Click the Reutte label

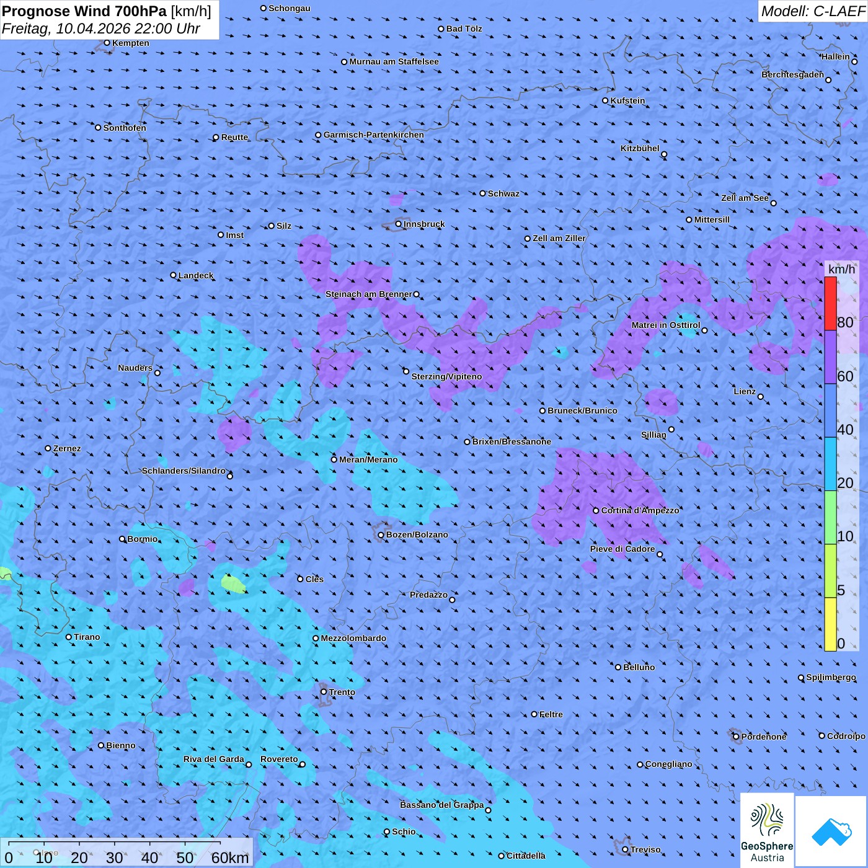tap(235, 137)
